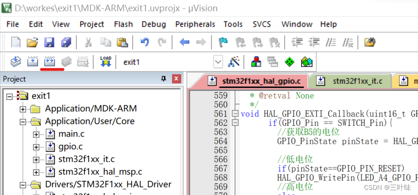
Task: Navigate forwards with the grey right arrow
Action: (201, 42)
